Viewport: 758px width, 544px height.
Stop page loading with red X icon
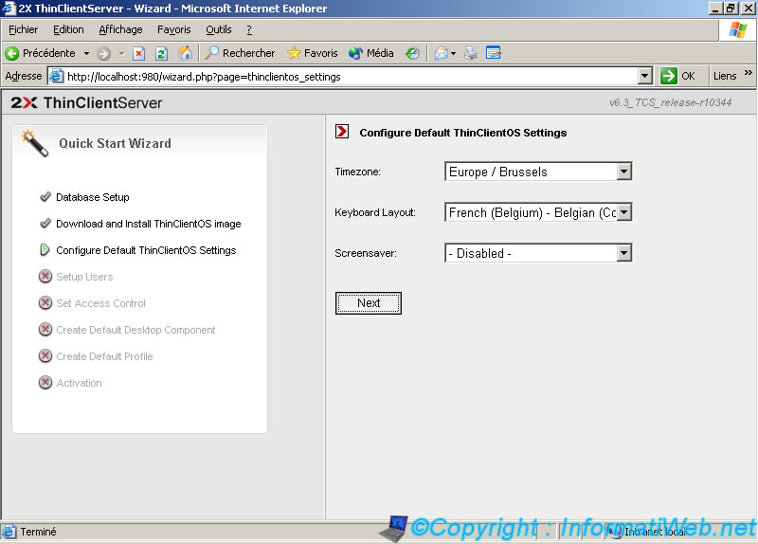pos(138,53)
